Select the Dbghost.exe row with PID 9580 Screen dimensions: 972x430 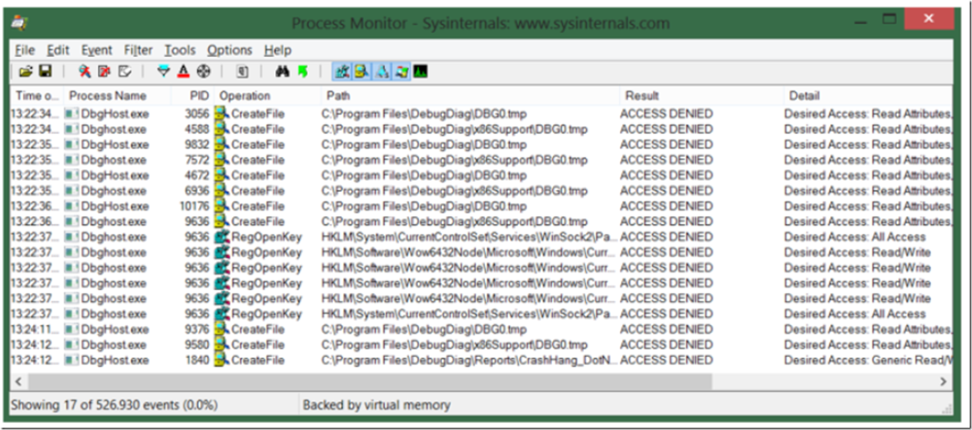[481, 345]
